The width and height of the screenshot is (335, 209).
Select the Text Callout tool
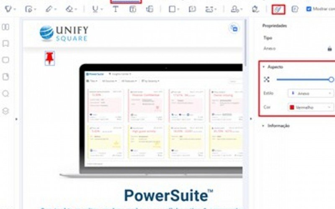point(149,9)
